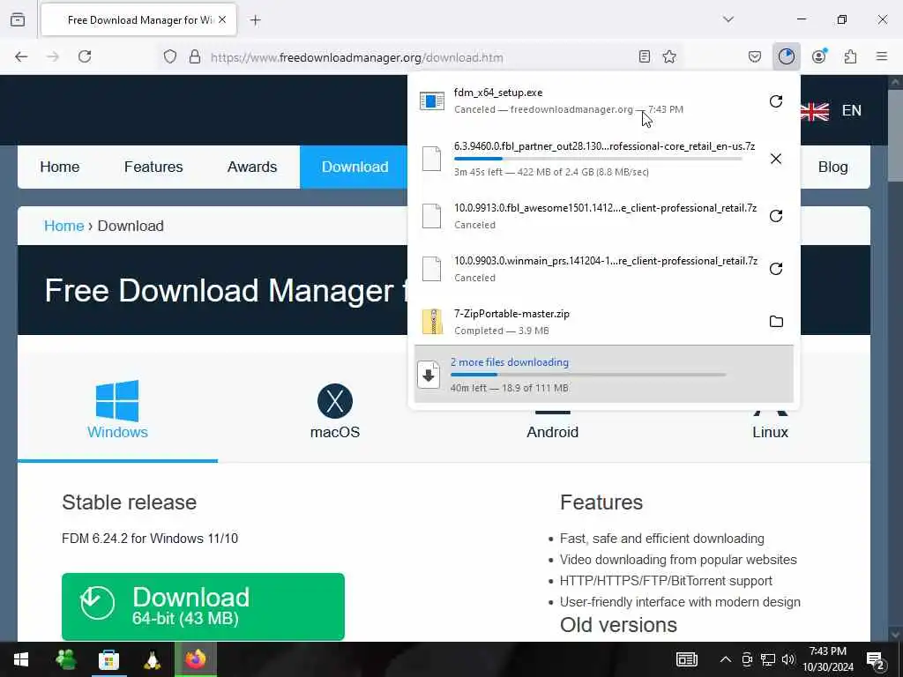
Task: Retry the 10.0.9913.0.fbl_awesome1501 download
Action: (776, 216)
